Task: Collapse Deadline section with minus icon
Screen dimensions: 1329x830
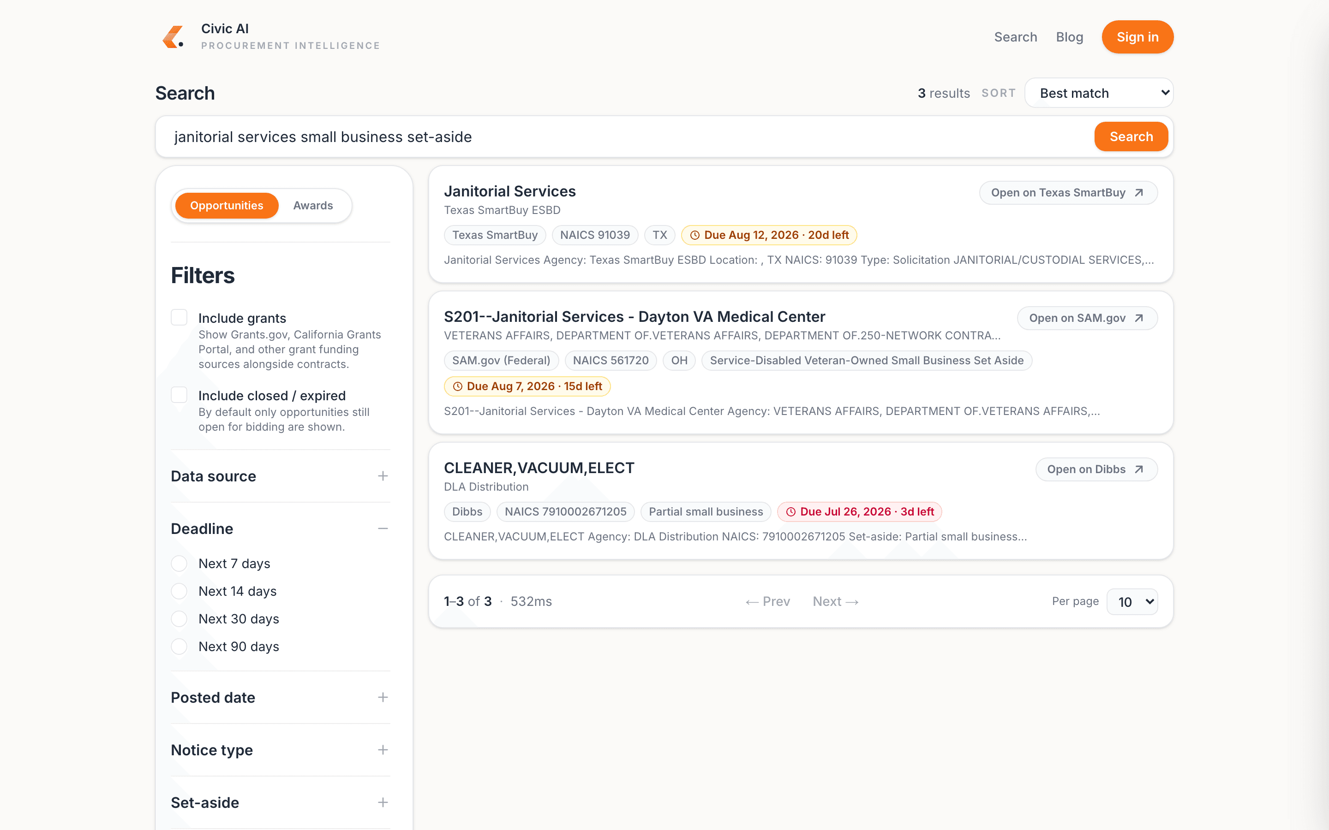Action: 383,528
